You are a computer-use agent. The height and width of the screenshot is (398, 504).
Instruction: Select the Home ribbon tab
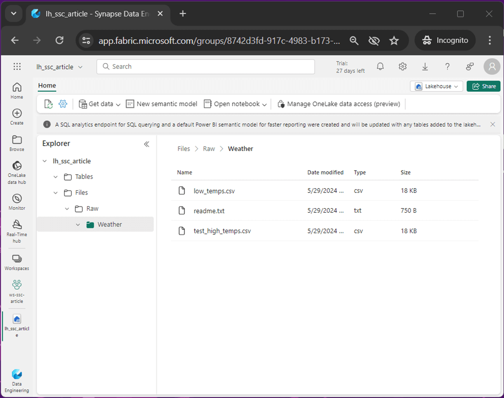[47, 86]
